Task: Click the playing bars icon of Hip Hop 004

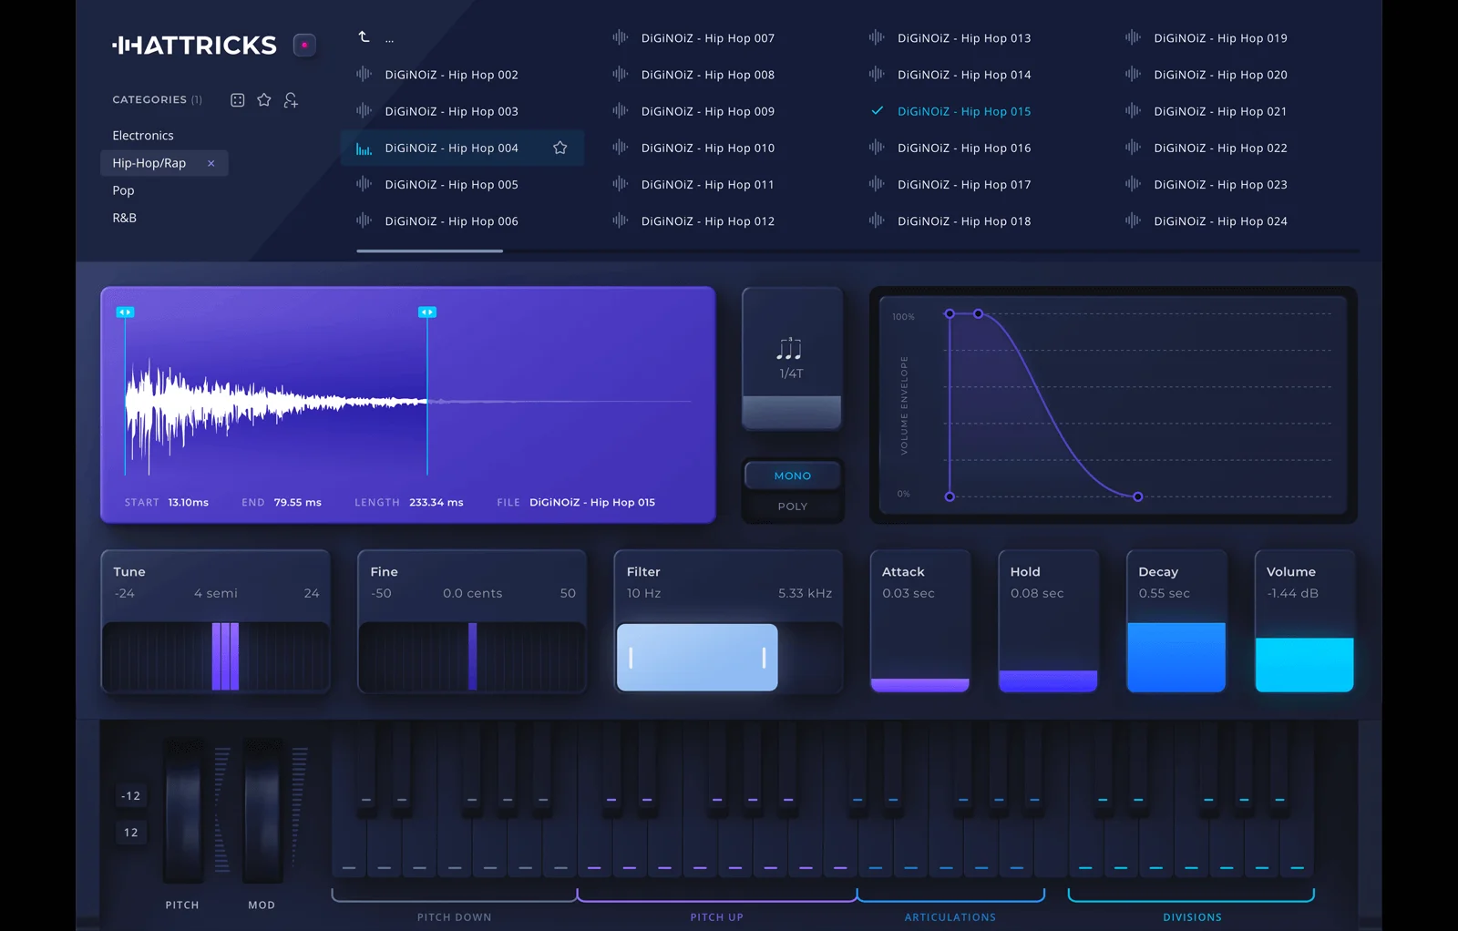Action: [364, 148]
